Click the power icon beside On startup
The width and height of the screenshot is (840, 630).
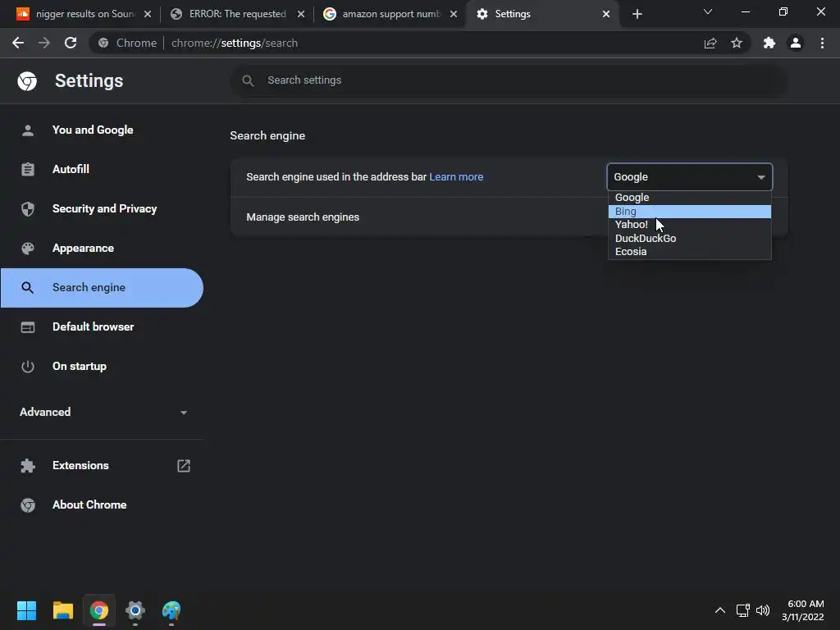(x=28, y=367)
